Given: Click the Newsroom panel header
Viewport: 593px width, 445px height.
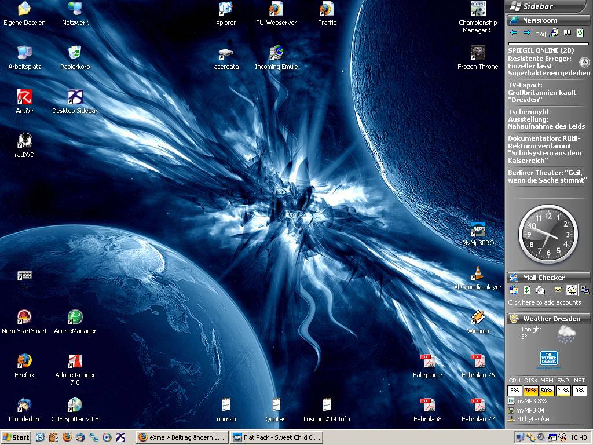Looking at the screenshot, I should pos(548,20).
